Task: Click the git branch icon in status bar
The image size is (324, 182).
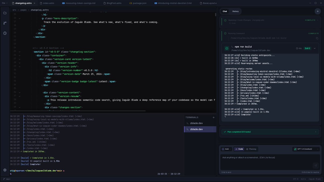Action: click(x=4, y=179)
